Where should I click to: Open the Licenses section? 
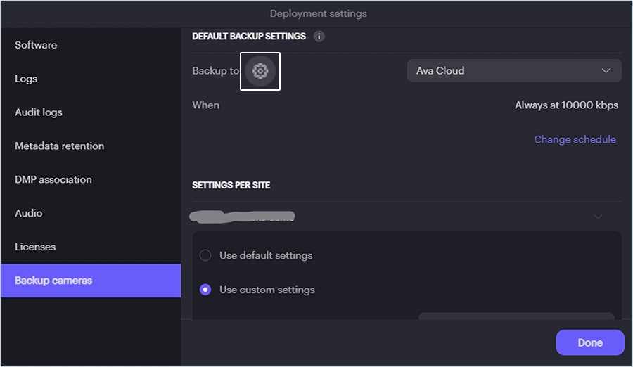35,247
